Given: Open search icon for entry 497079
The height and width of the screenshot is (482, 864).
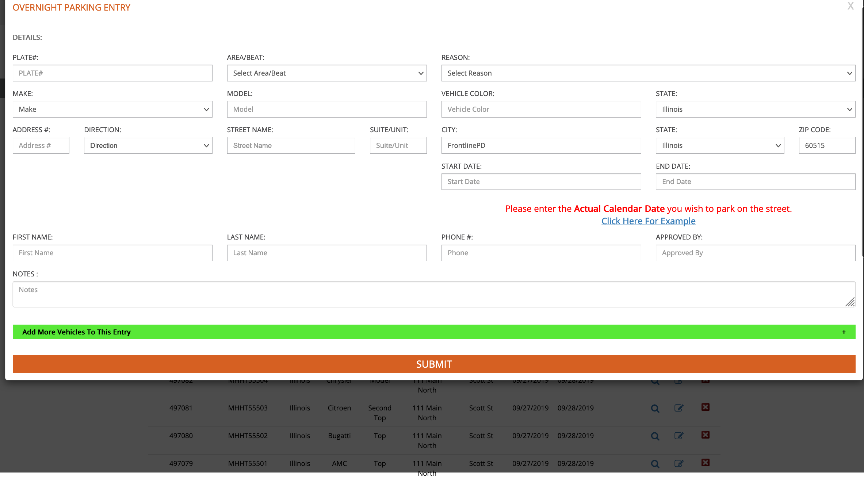Looking at the screenshot, I should click(x=655, y=464).
